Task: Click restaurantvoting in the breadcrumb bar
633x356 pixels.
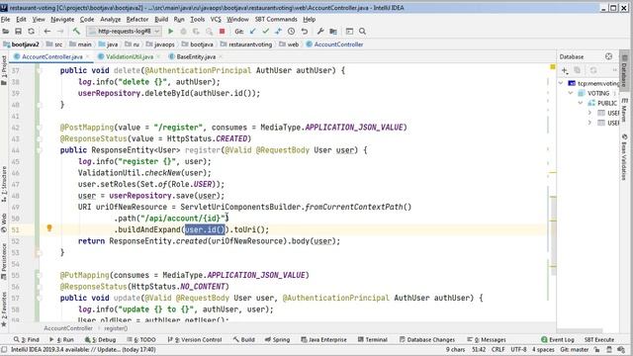Action: (250, 44)
